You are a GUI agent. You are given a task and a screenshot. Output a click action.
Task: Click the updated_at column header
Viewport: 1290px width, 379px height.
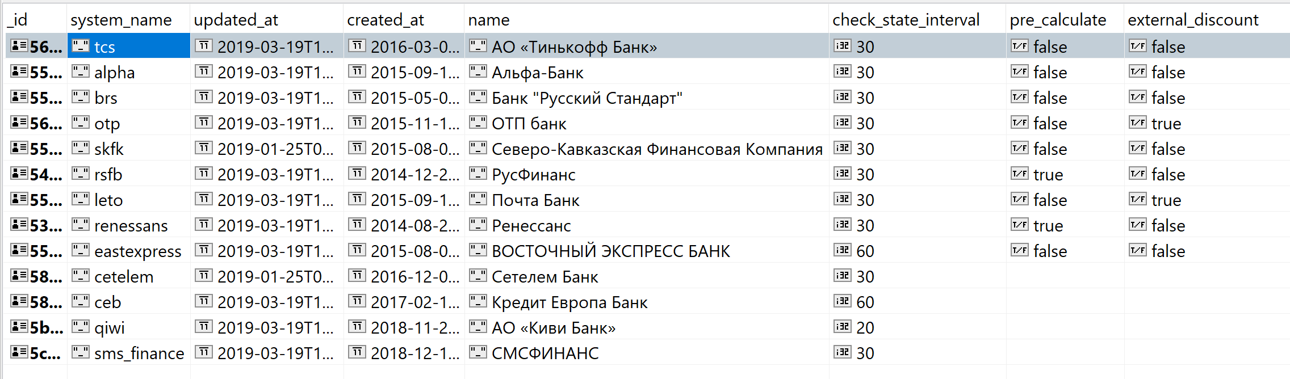tap(236, 20)
